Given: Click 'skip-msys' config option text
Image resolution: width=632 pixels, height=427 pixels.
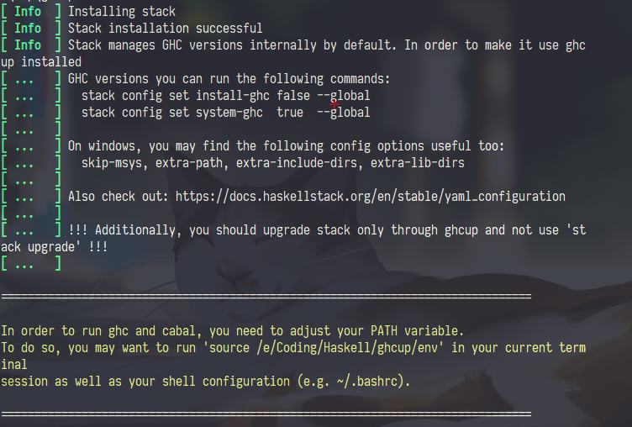Looking at the screenshot, I should click(x=112, y=163).
